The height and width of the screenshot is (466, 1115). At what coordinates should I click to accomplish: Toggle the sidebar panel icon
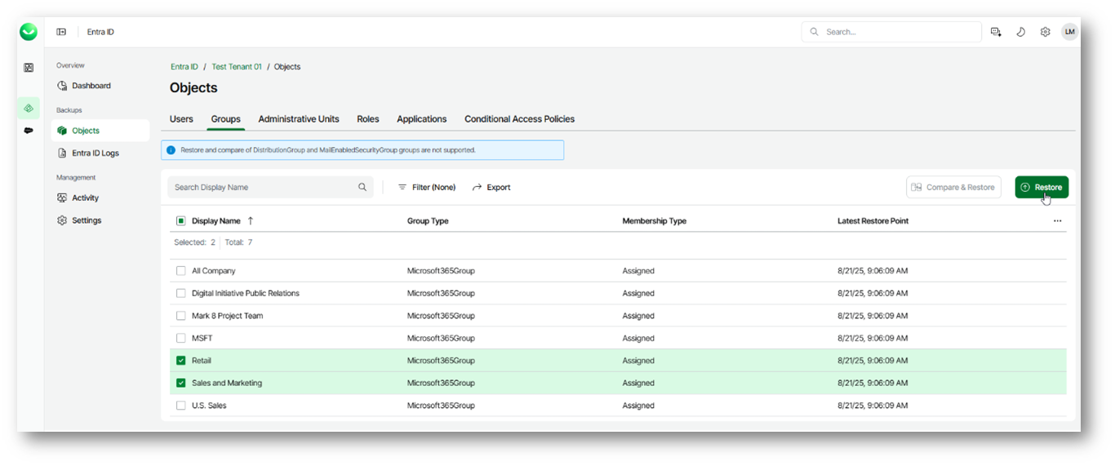tap(61, 32)
